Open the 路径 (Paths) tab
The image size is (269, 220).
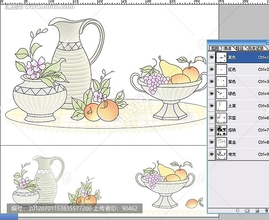pos(239,48)
